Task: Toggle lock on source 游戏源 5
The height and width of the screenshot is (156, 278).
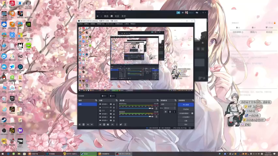Action: 114,114
